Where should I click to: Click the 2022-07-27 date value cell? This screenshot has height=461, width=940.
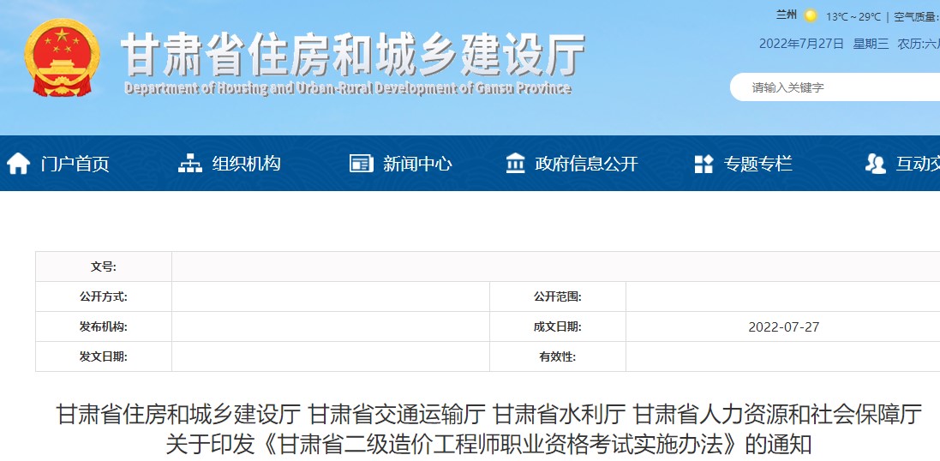(x=783, y=326)
